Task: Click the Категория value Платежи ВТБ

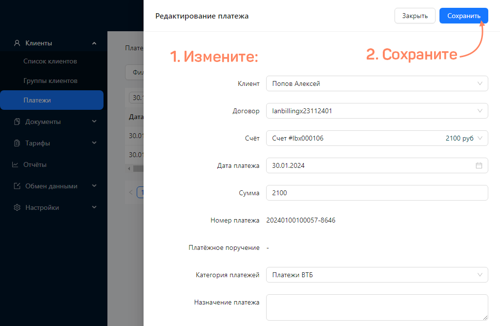Action: 292,275
